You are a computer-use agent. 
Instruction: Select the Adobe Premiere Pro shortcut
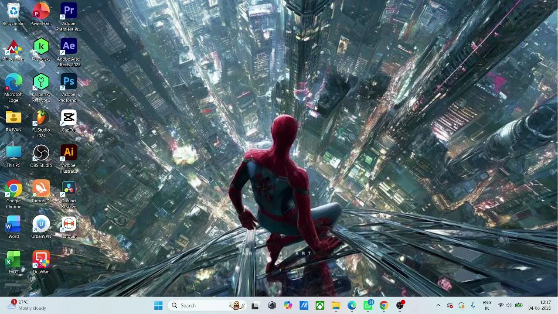68,17
